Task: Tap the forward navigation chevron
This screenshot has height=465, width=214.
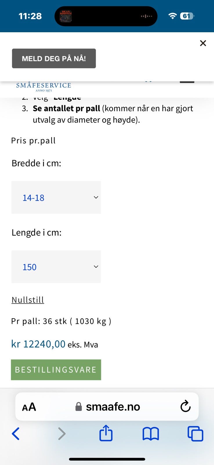Action: (62, 434)
